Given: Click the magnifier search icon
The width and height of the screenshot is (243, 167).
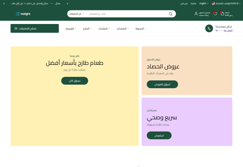Looking at the screenshot, I should 171,14.
